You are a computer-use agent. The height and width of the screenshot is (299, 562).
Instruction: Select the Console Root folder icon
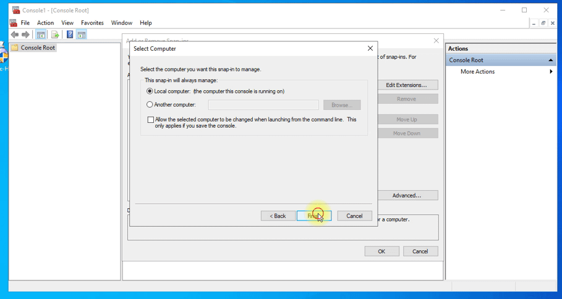coord(15,48)
